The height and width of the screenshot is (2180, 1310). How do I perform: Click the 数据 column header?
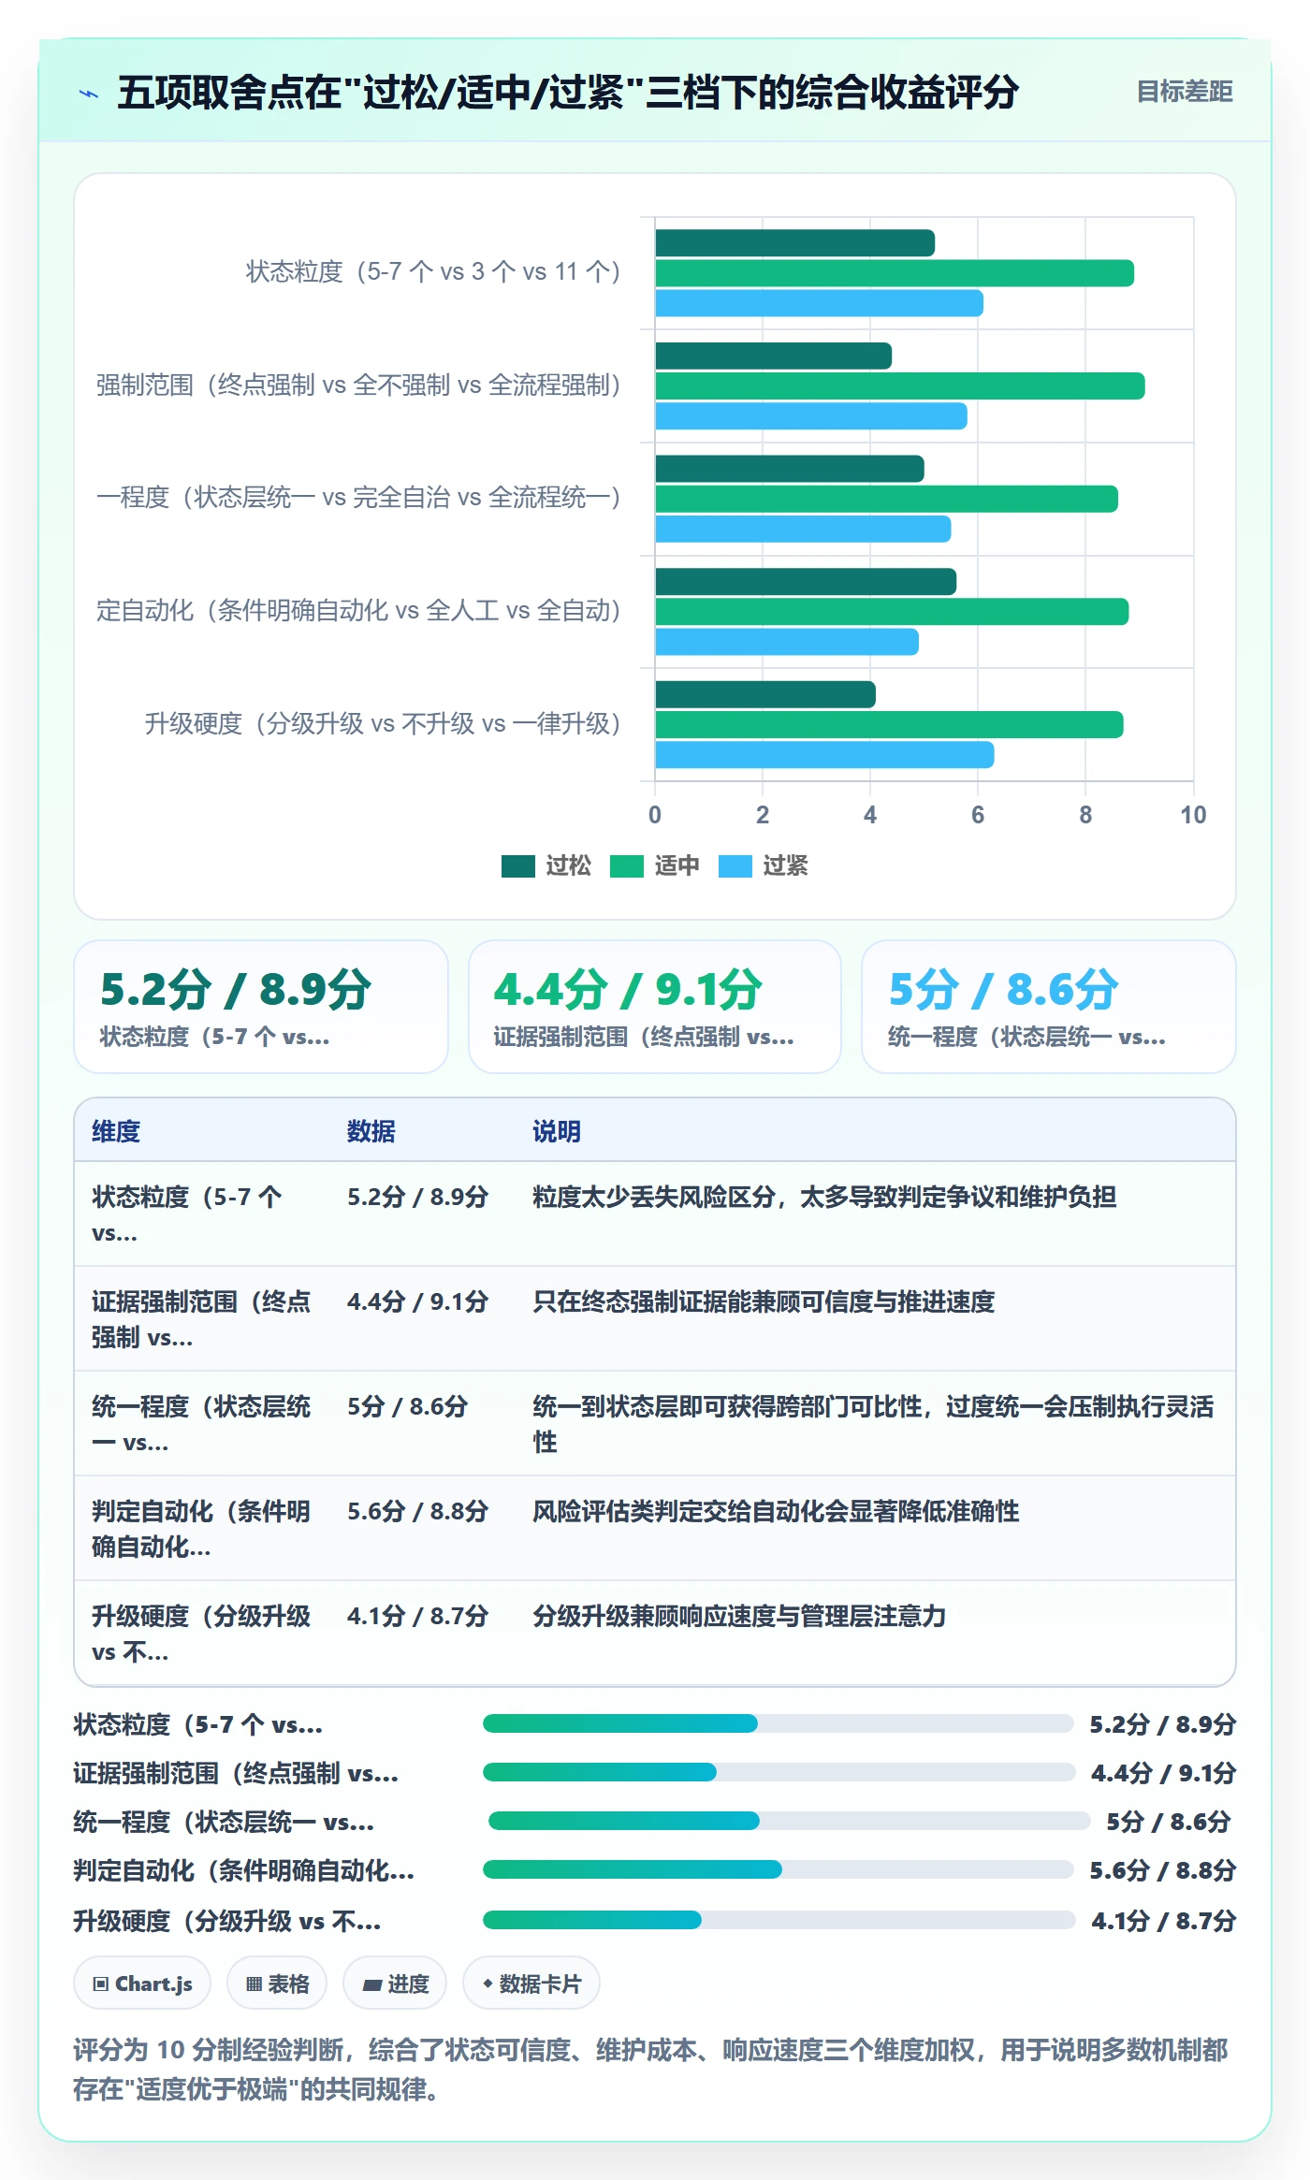tap(371, 1131)
